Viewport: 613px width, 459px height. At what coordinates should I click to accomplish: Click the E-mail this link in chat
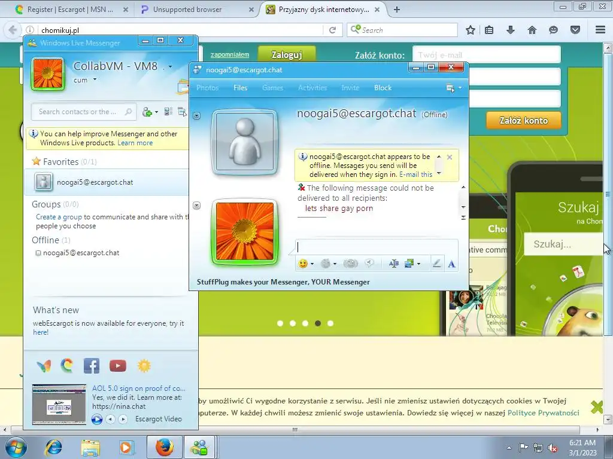pos(415,175)
